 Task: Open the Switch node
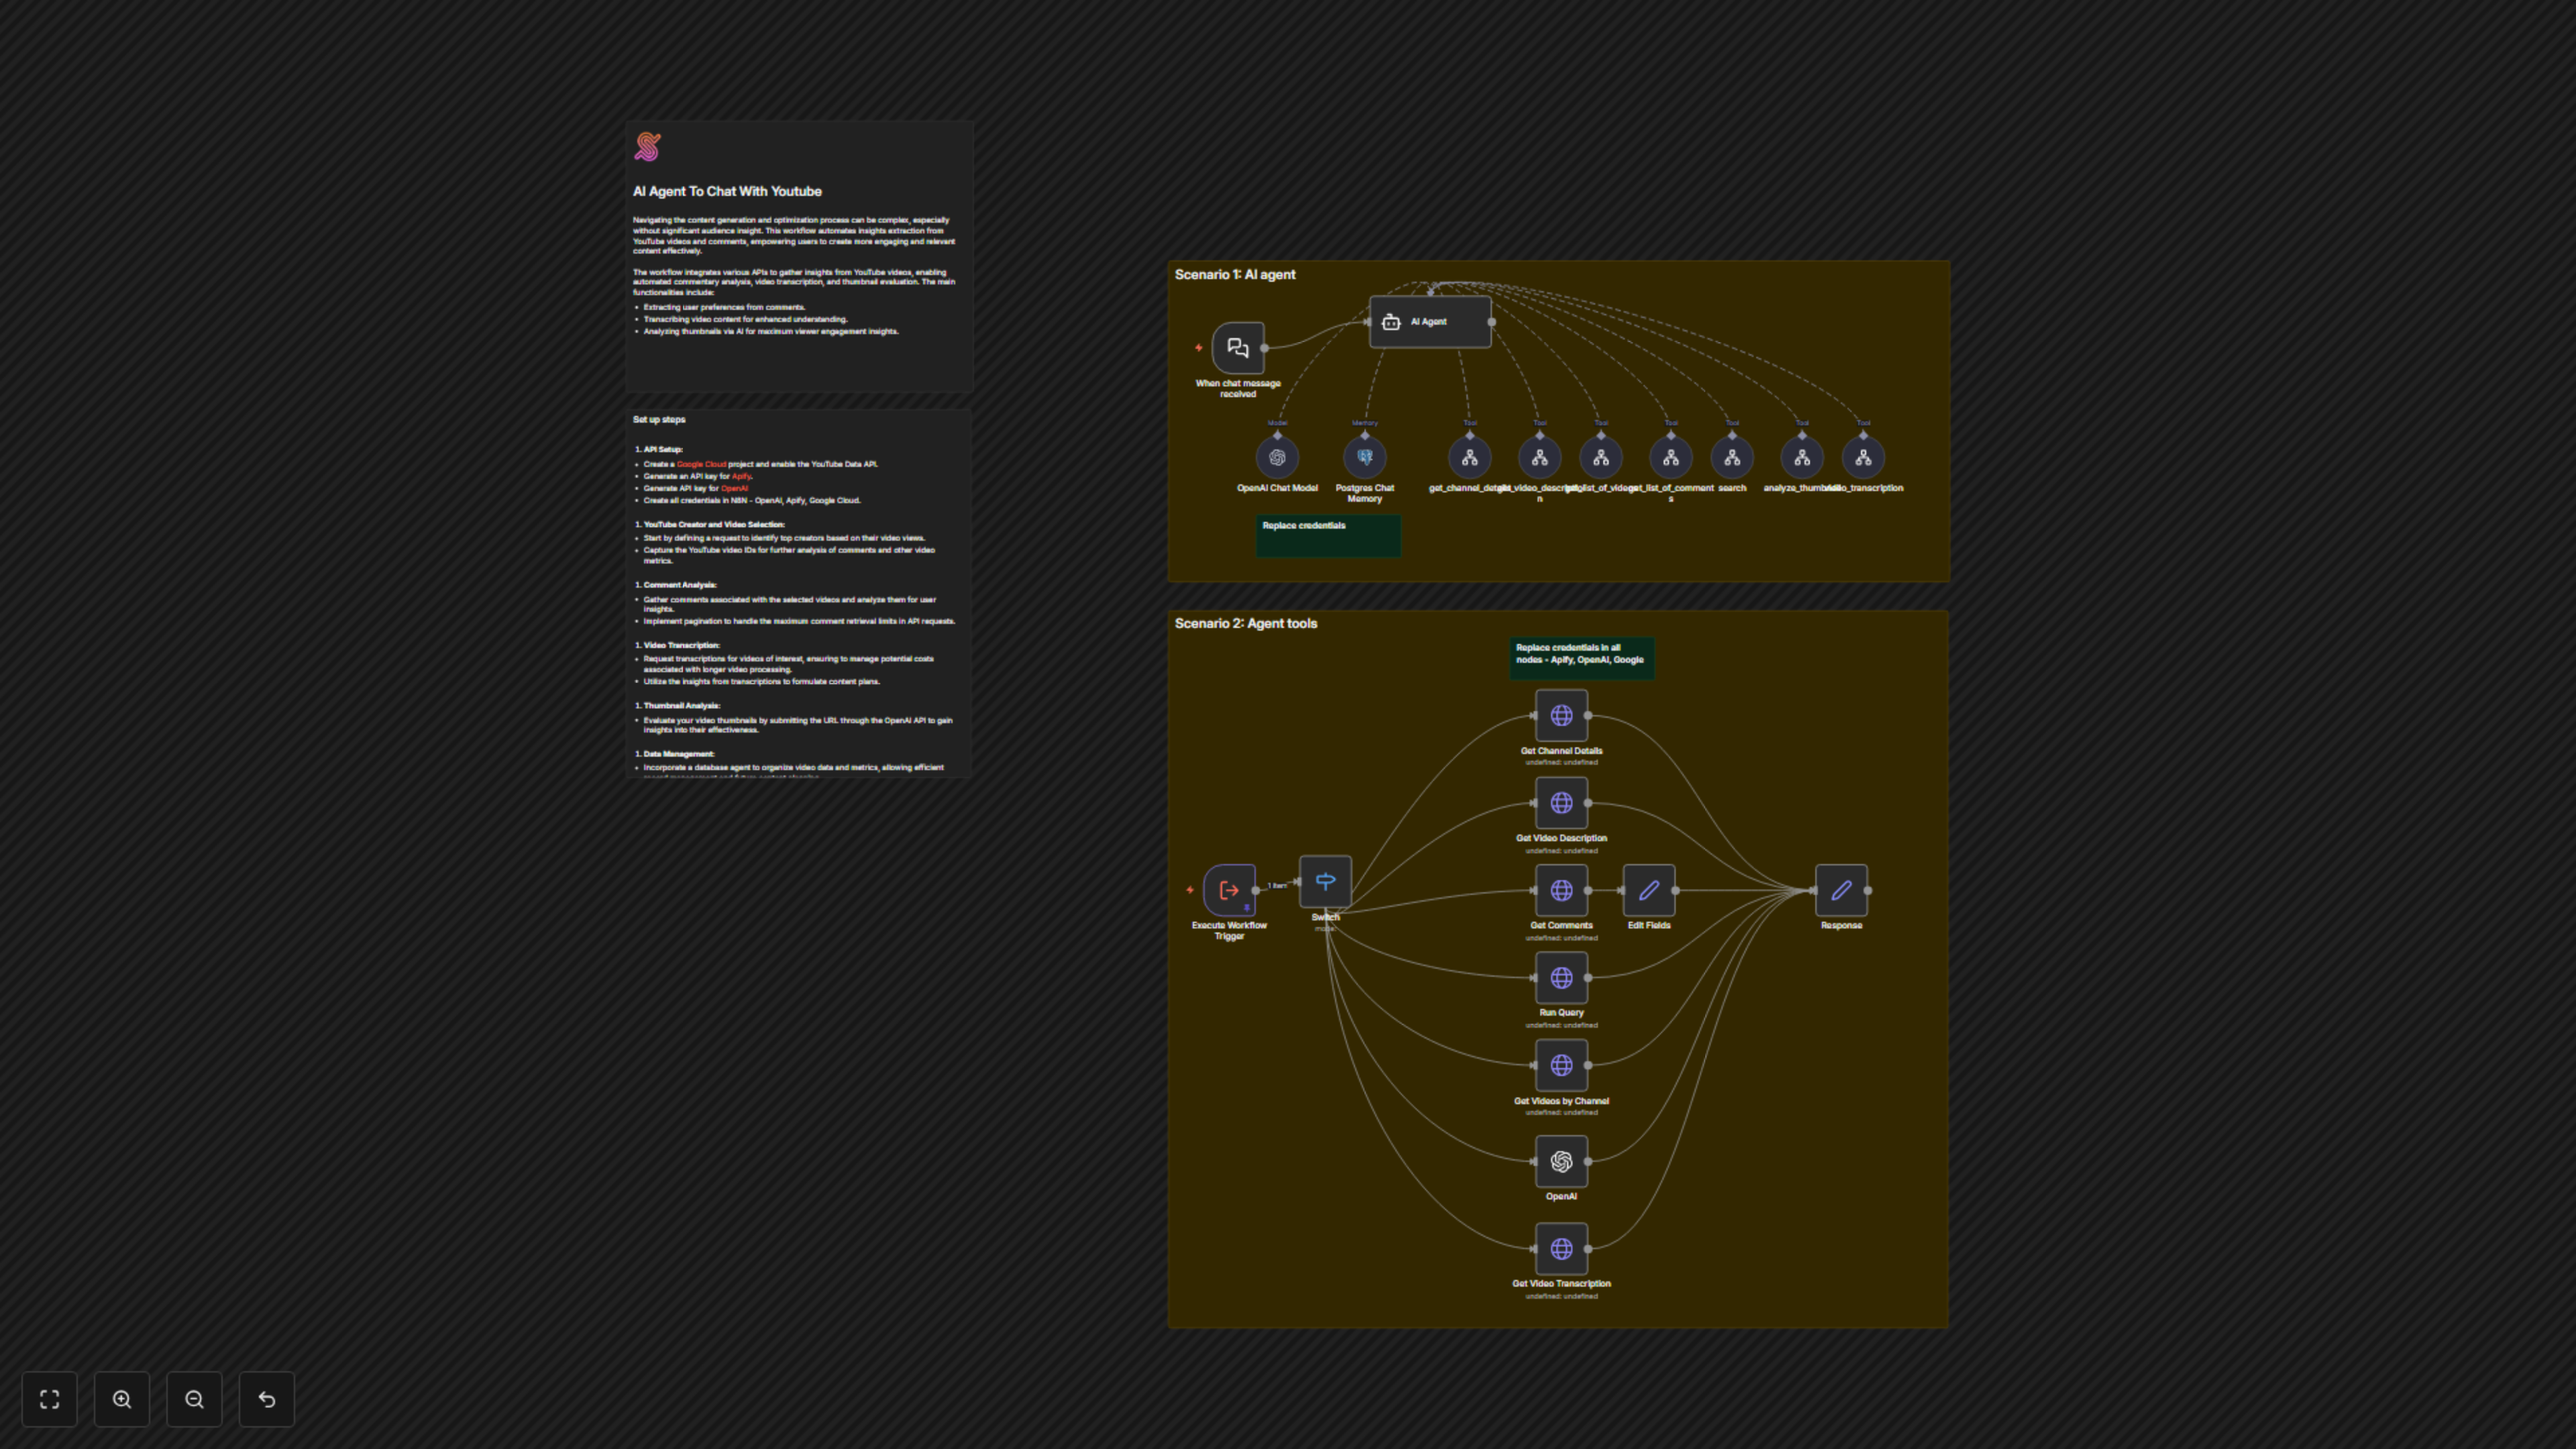1324,882
